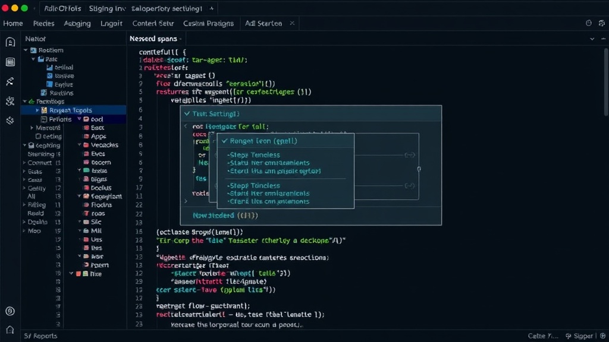609x342 pixels.
Task: Click the green folder icon next to 'Eodse'
Action: click(86, 170)
